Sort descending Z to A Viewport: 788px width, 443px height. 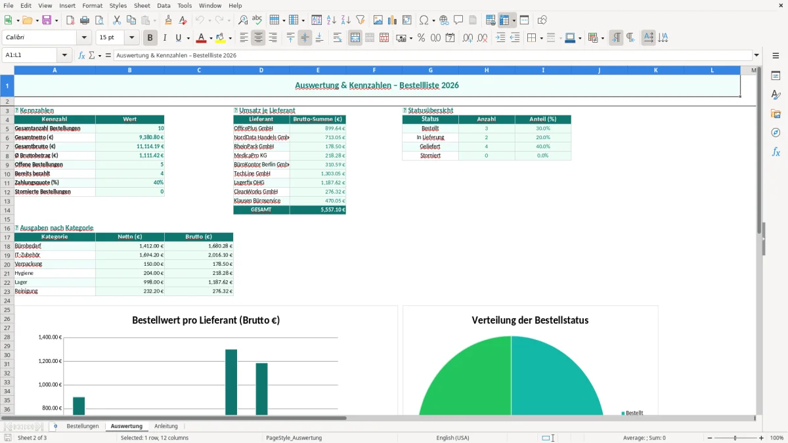pyautogui.click(x=346, y=20)
